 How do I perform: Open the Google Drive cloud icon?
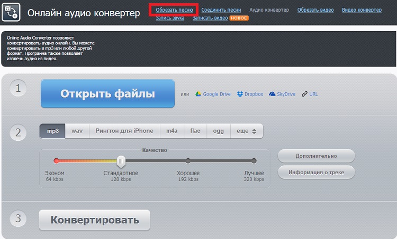[198, 94]
